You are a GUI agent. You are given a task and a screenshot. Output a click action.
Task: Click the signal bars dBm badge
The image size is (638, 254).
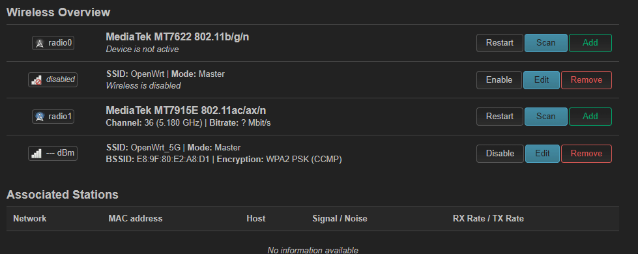pyautogui.click(x=53, y=154)
